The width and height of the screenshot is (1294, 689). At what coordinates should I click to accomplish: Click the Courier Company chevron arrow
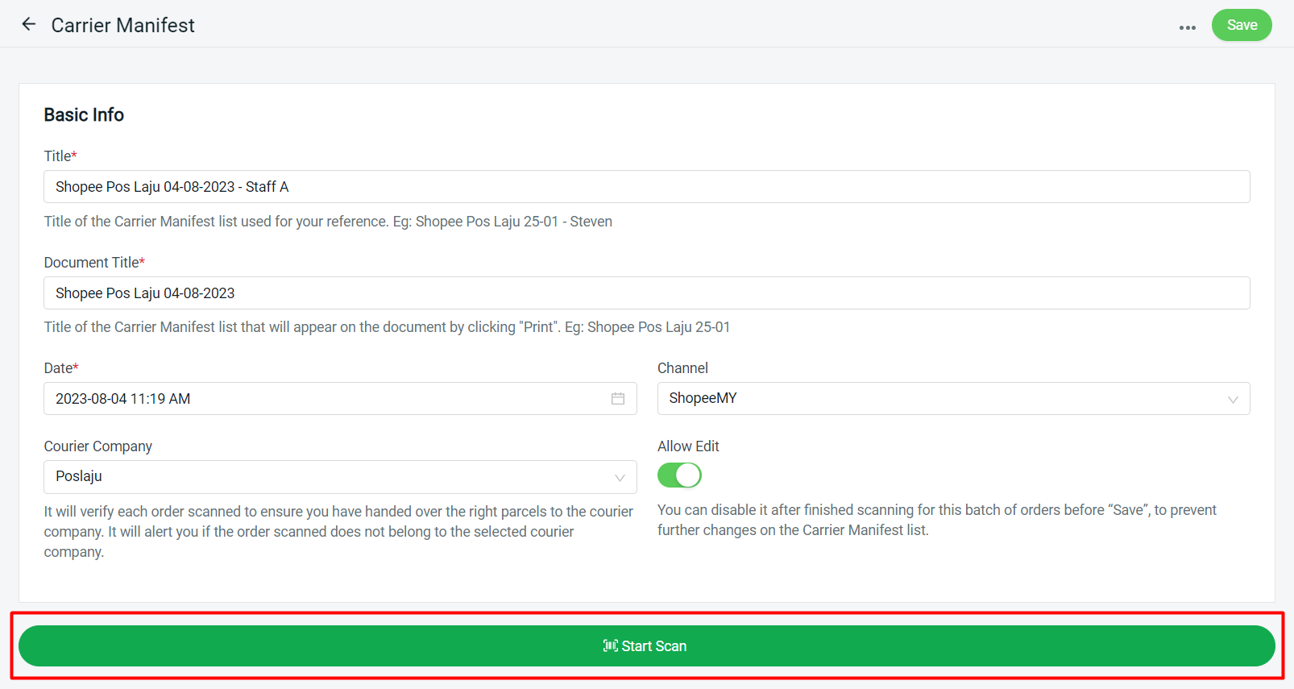620,478
